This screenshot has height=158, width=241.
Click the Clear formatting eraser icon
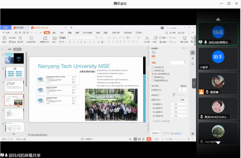98,42
